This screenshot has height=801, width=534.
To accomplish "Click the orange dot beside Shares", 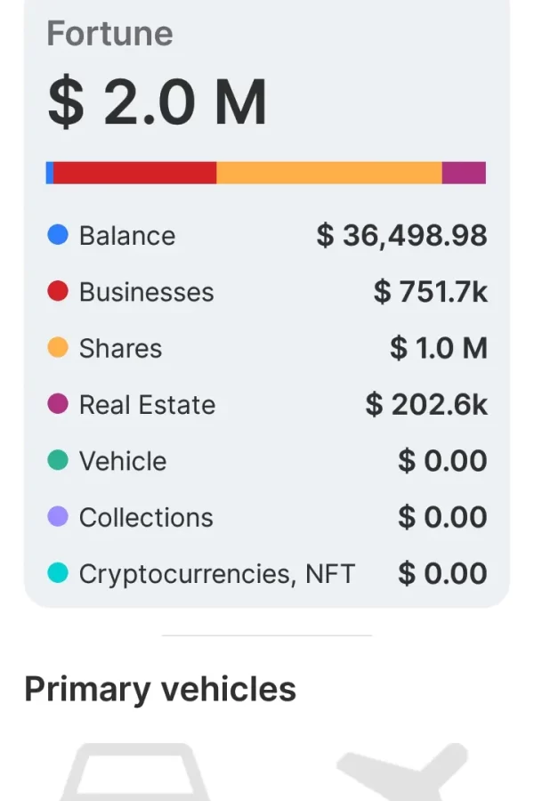I will pos(58,348).
